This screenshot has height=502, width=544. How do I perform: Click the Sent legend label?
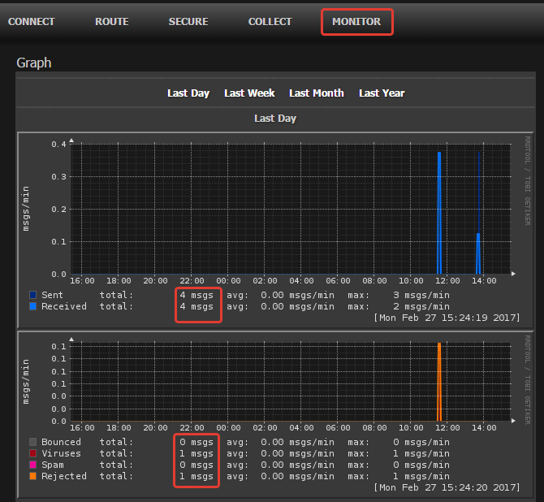coord(53,295)
